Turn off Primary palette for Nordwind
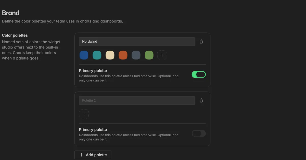306x160 pixels. [199, 75]
